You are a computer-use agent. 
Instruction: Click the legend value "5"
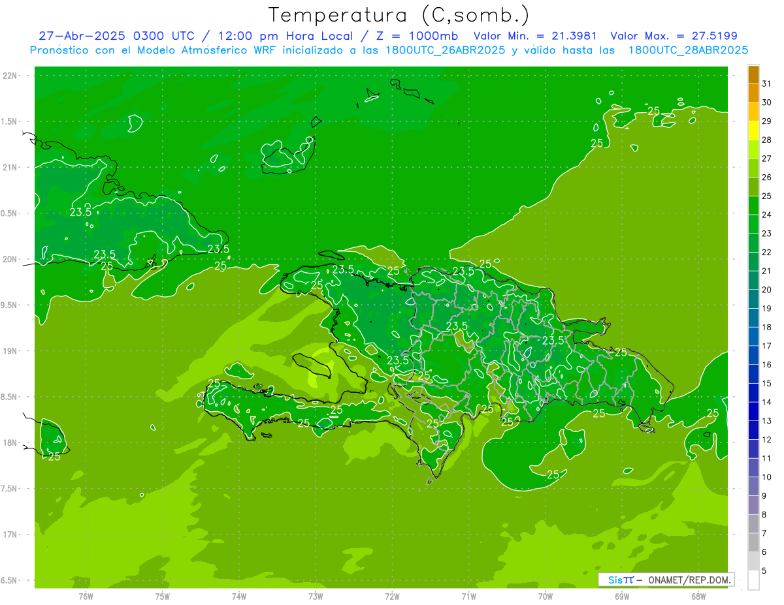764,571
